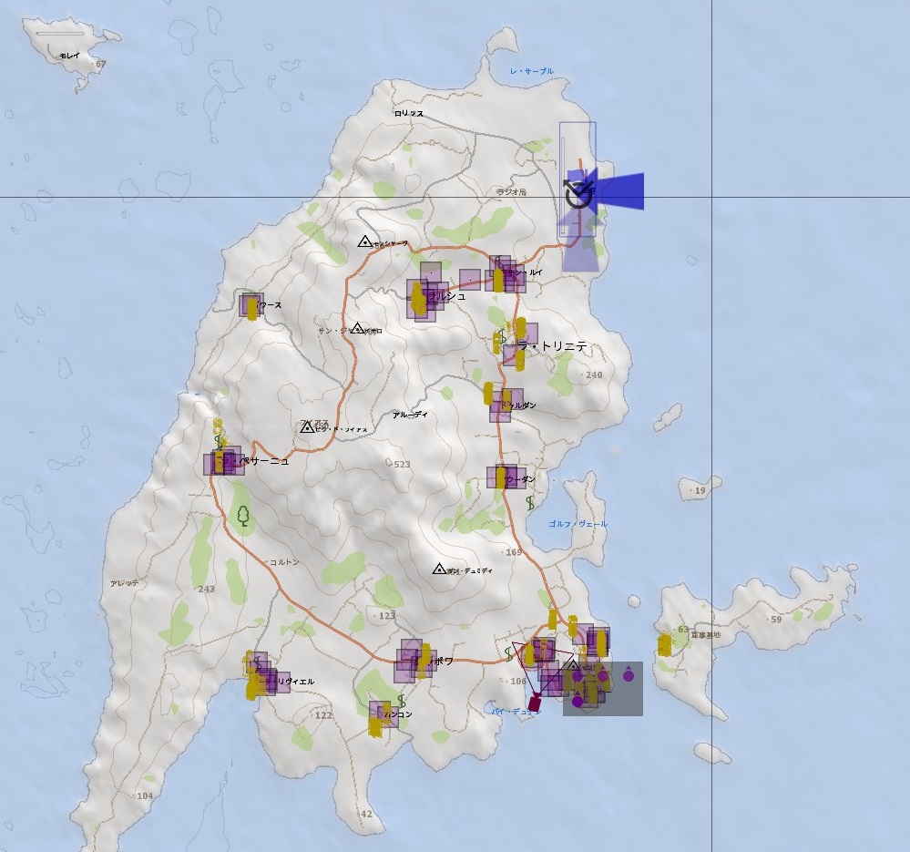The height and width of the screenshot is (852, 910).
Task: Click the ラ・トリニテ town label
Action: (552, 346)
